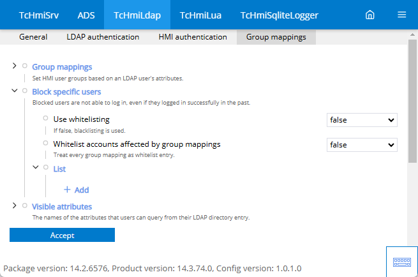Screen dimensions: 418x277
Task: Select the Group mappings sub-tab
Action: tap(276, 37)
